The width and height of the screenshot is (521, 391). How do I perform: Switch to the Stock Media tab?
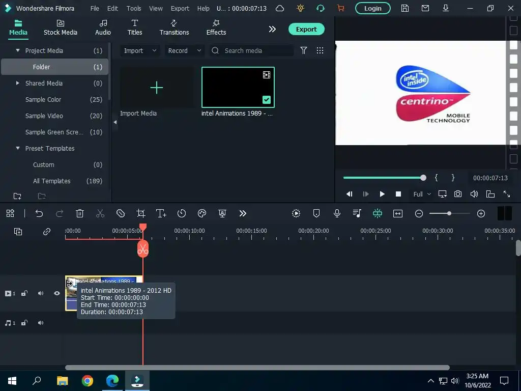click(x=61, y=27)
